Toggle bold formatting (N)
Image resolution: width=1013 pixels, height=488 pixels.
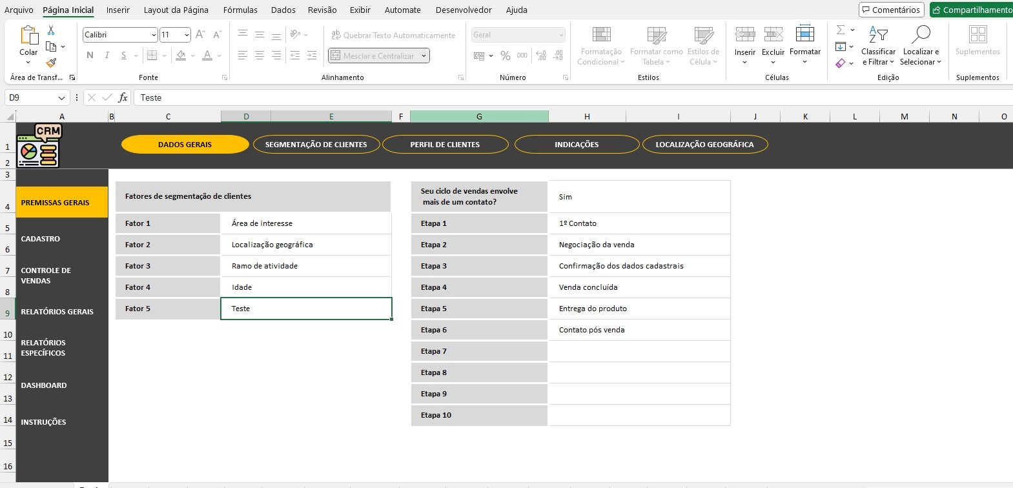tap(90, 56)
